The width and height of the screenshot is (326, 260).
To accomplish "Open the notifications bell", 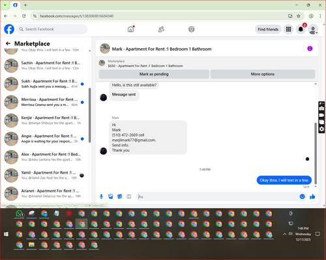I will [x=301, y=29].
